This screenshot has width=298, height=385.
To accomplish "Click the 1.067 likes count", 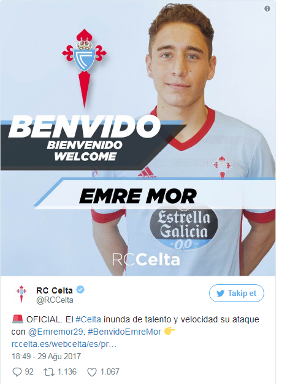I will click(x=110, y=371).
